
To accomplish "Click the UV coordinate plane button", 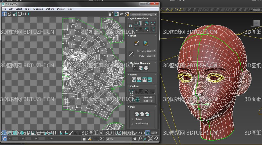I will 122,14.
